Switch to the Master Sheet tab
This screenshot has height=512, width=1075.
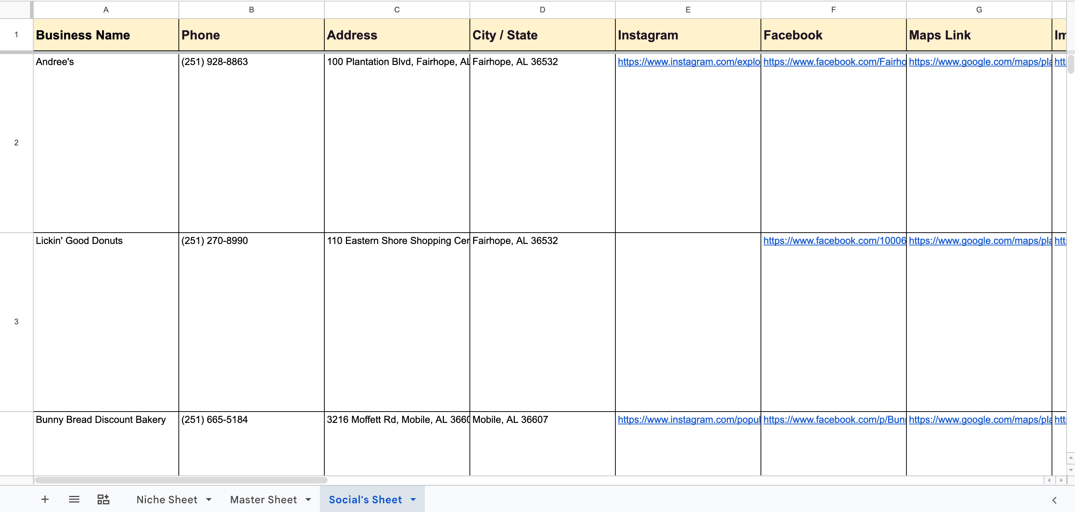pos(263,499)
